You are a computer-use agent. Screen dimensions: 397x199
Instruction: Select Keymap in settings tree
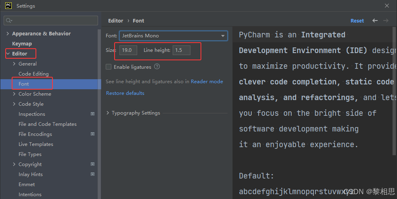[22, 44]
